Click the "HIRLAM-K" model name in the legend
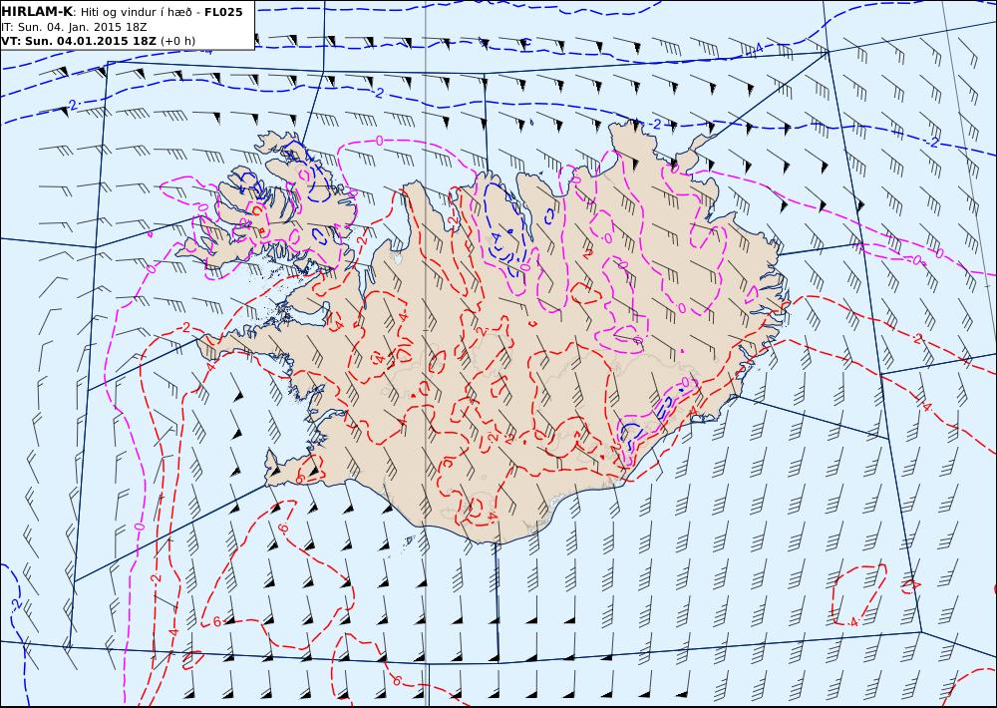Viewport: 997px width, 708px height. 37,12
